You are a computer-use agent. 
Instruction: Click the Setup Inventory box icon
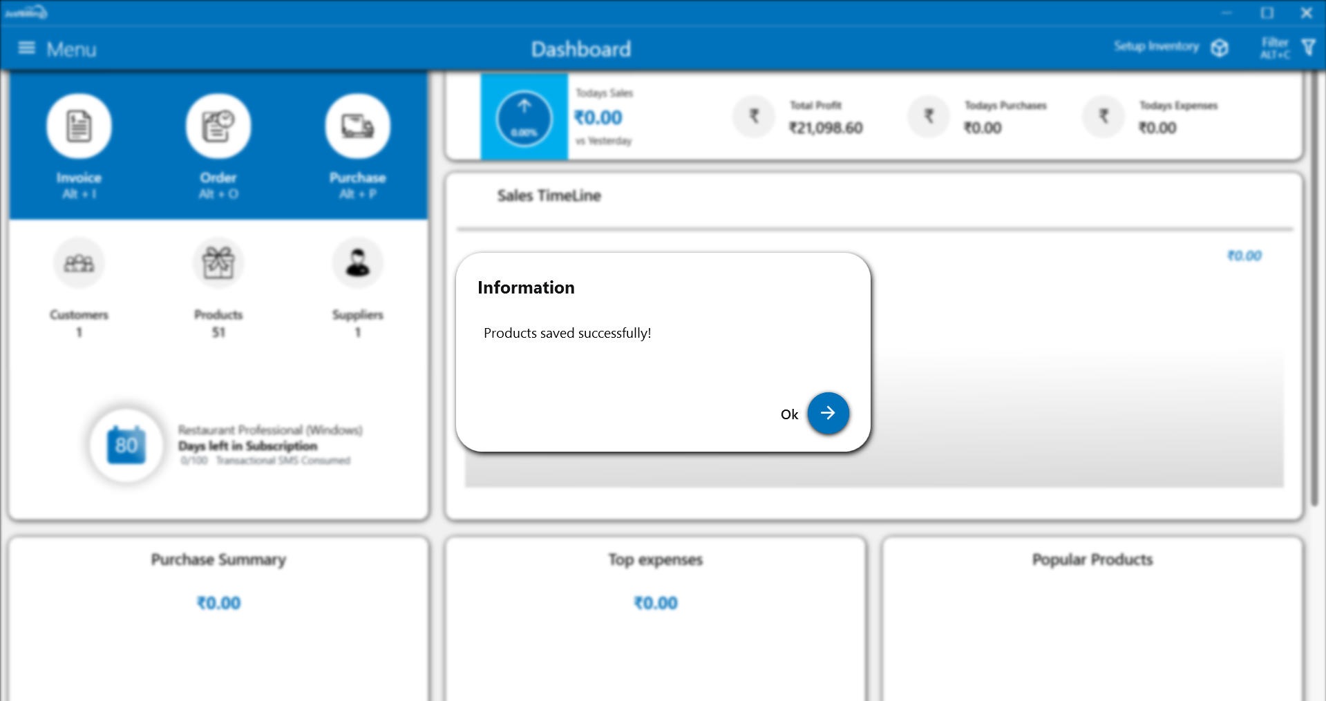click(x=1220, y=48)
